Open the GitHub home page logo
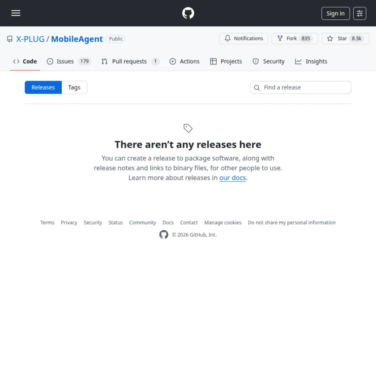Viewport: 376px width, 365px height. pos(188,13)
